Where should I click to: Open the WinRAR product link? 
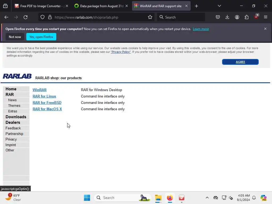click(x=40, y=90)
